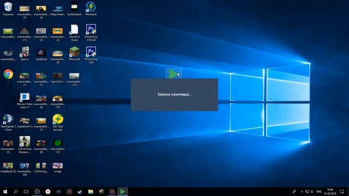Open the Корзина recycle bin icon
This screenshot has width=349, height=196.
click(8, 9)
